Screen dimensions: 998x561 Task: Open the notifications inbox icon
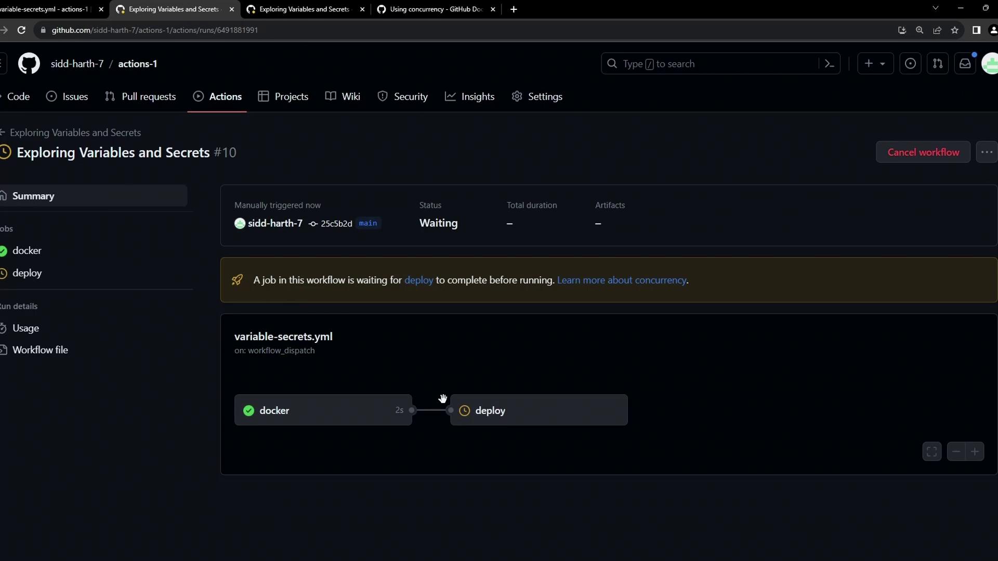(965, 64)
